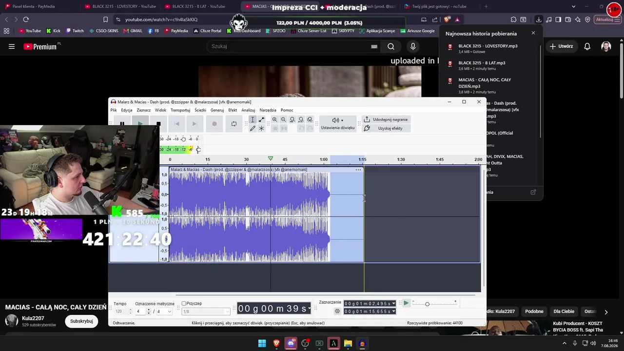Click the zoom toggle icon
The image size is (624, 351).
[x=310, y=120]
